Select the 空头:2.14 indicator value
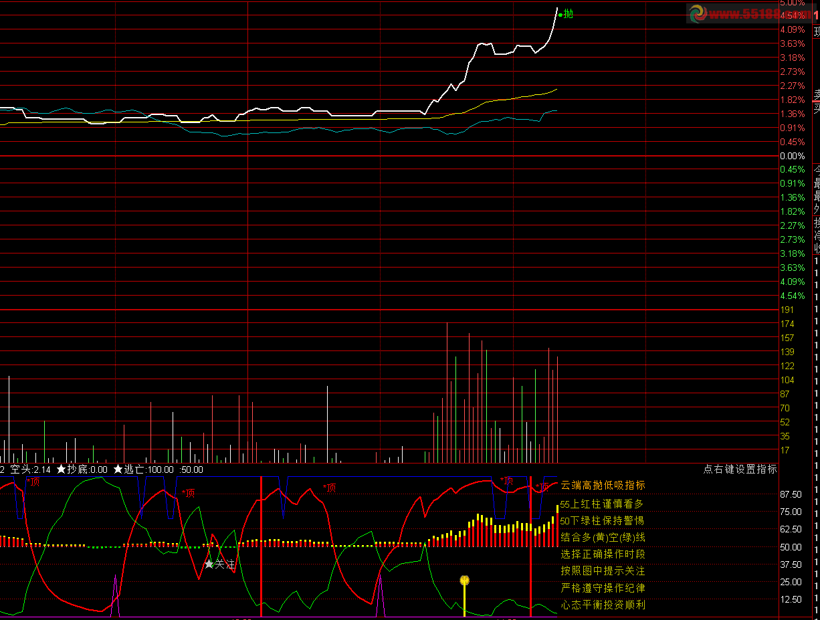 coord(30,470)
